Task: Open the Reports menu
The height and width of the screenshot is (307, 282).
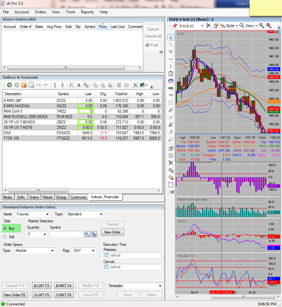Action: (x=87, y=12)
